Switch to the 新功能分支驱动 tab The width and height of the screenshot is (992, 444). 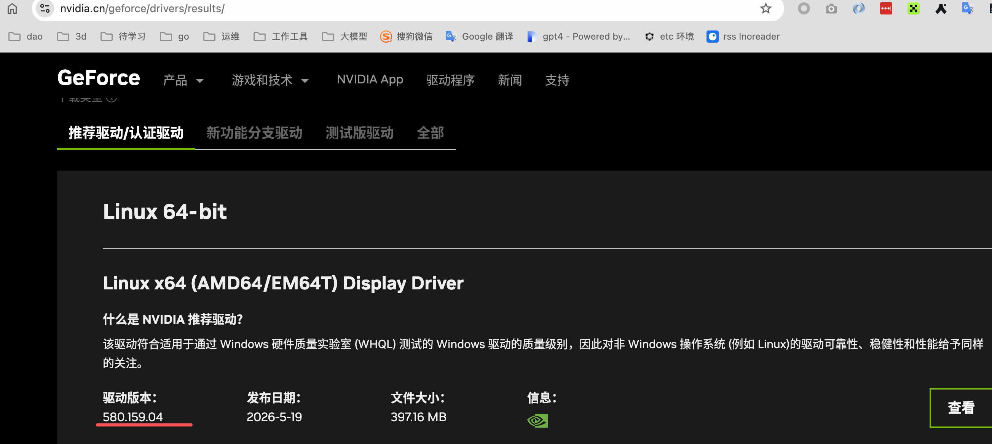254,133
